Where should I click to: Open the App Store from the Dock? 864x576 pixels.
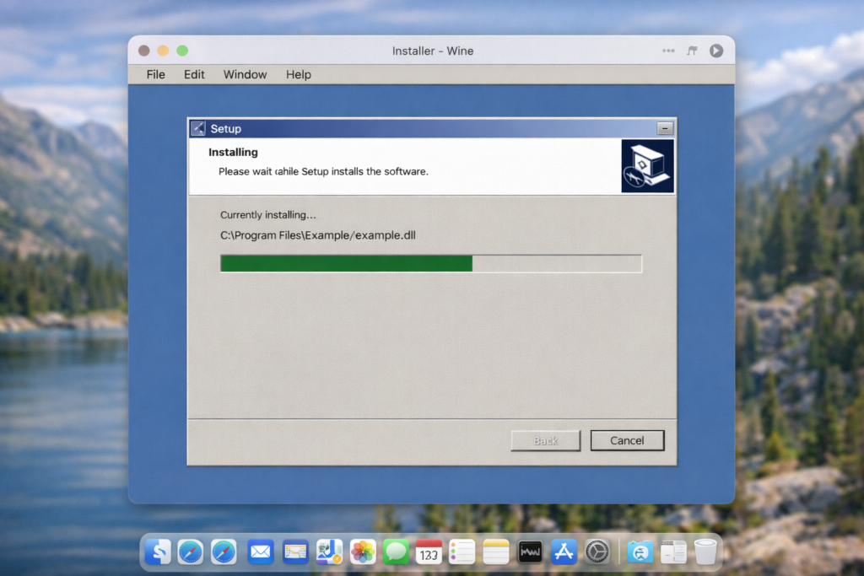(x=563, y=552)
